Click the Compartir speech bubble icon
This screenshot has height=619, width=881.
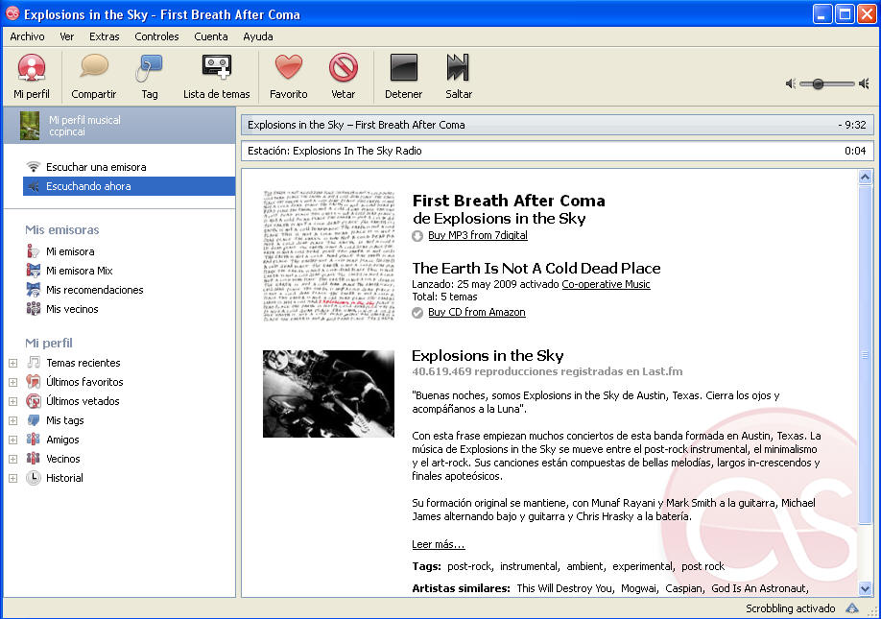[94, 66]
